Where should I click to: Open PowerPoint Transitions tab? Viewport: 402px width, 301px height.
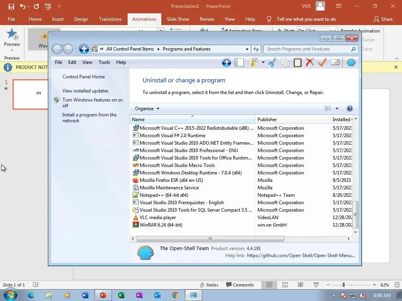click(110, 19)
